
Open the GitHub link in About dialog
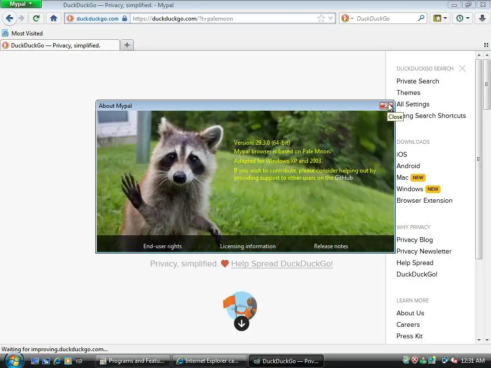point(343,178)
